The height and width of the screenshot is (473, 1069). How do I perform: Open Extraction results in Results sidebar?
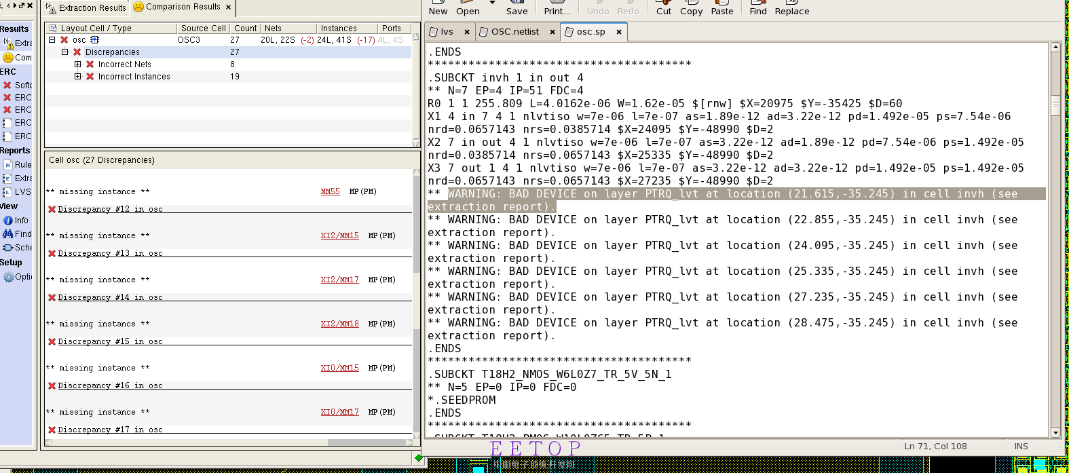tap(18, 43)
